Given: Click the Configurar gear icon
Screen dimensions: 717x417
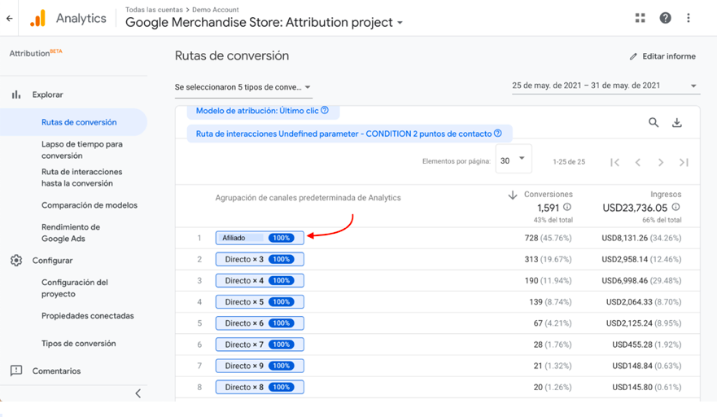Looking at the screenshot, I should click(x=16, y=261).
